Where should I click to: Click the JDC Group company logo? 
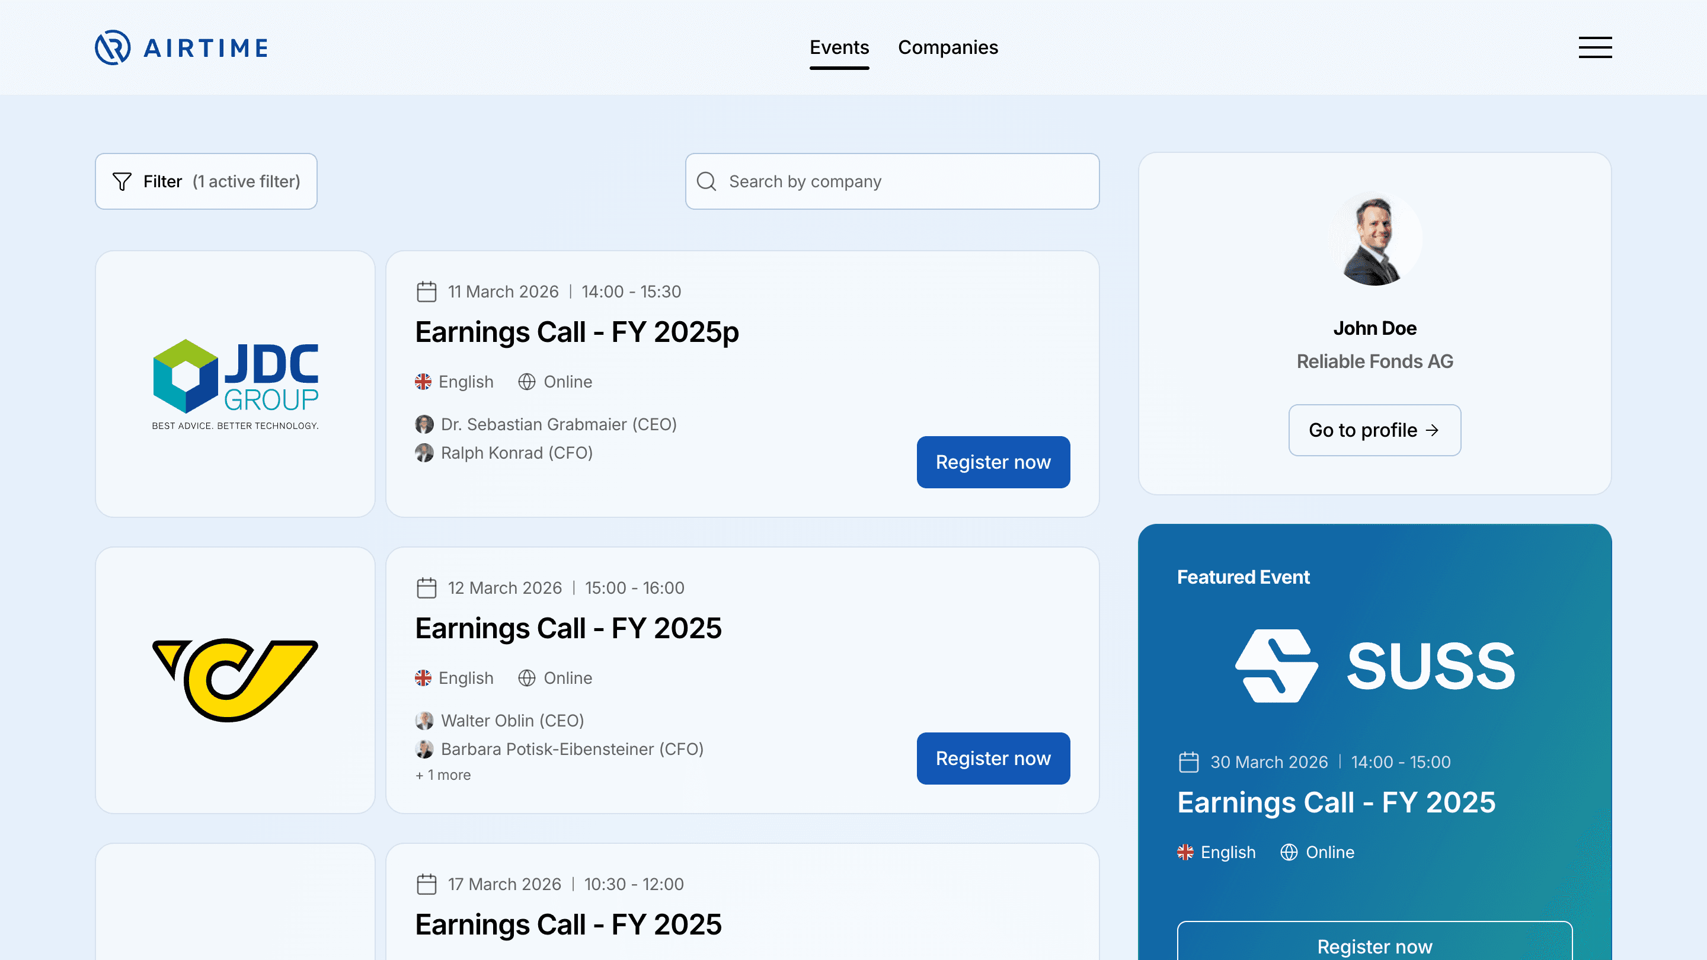(x=235, y=384)
